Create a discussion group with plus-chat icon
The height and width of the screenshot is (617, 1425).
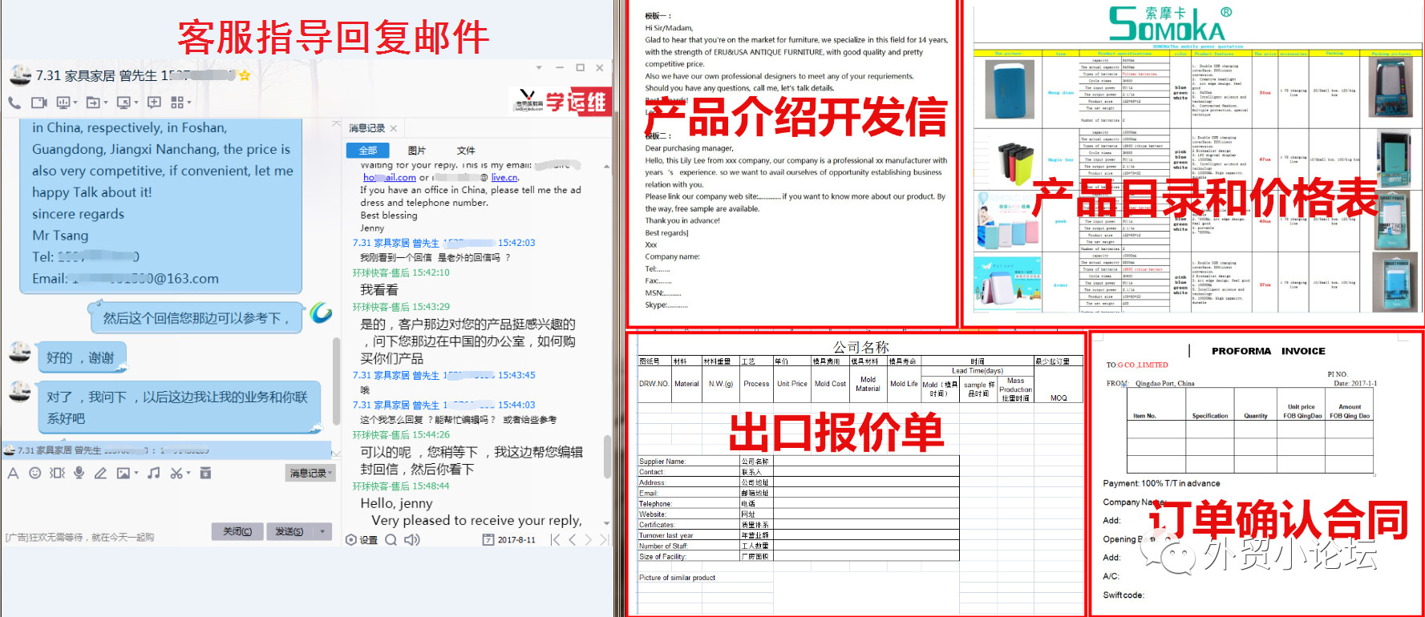(154, 103)
